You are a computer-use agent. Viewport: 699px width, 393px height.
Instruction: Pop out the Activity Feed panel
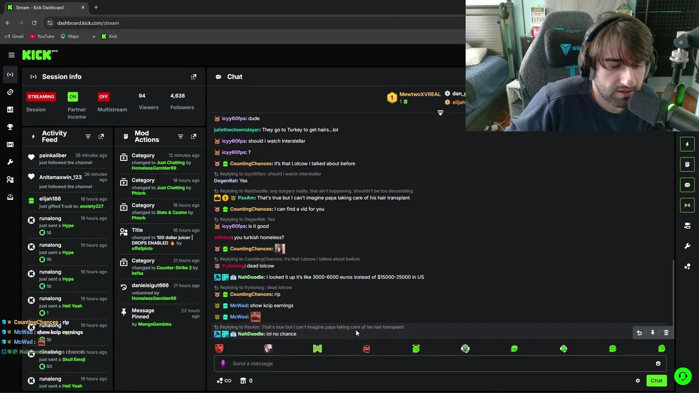point(101,136)
